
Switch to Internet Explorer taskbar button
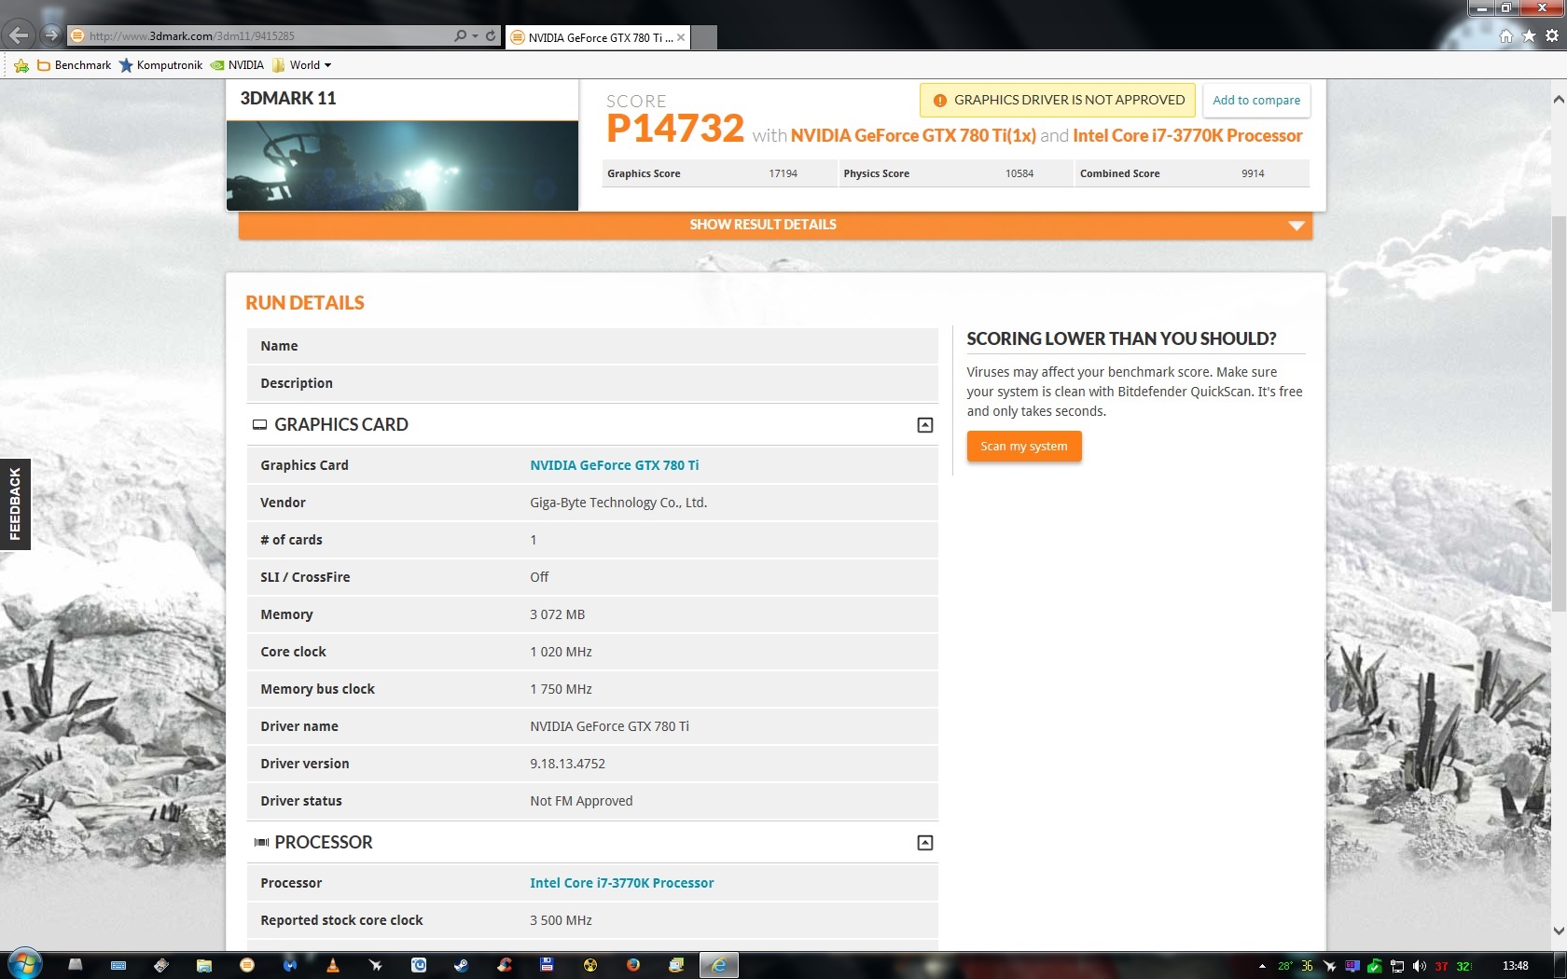pyautogui.click(x=719, y=966)
